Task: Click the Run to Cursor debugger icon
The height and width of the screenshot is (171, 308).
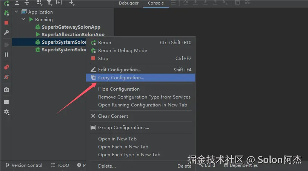Action: coord(225,3)
